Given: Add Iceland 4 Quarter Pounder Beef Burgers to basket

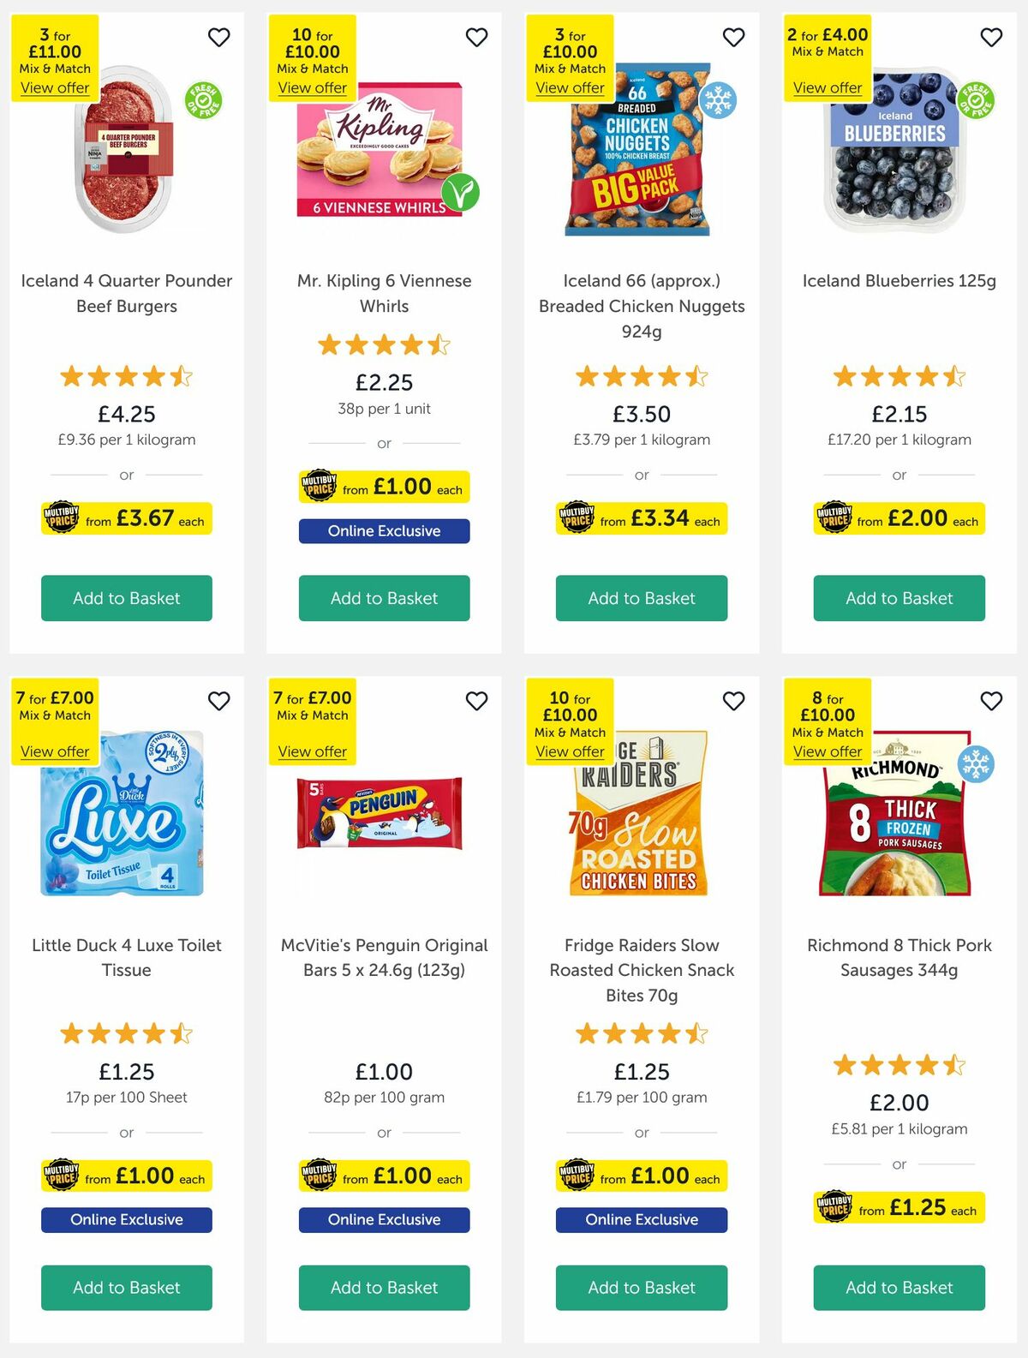Looking at the screenshot, I should click(x=126, y=598).
